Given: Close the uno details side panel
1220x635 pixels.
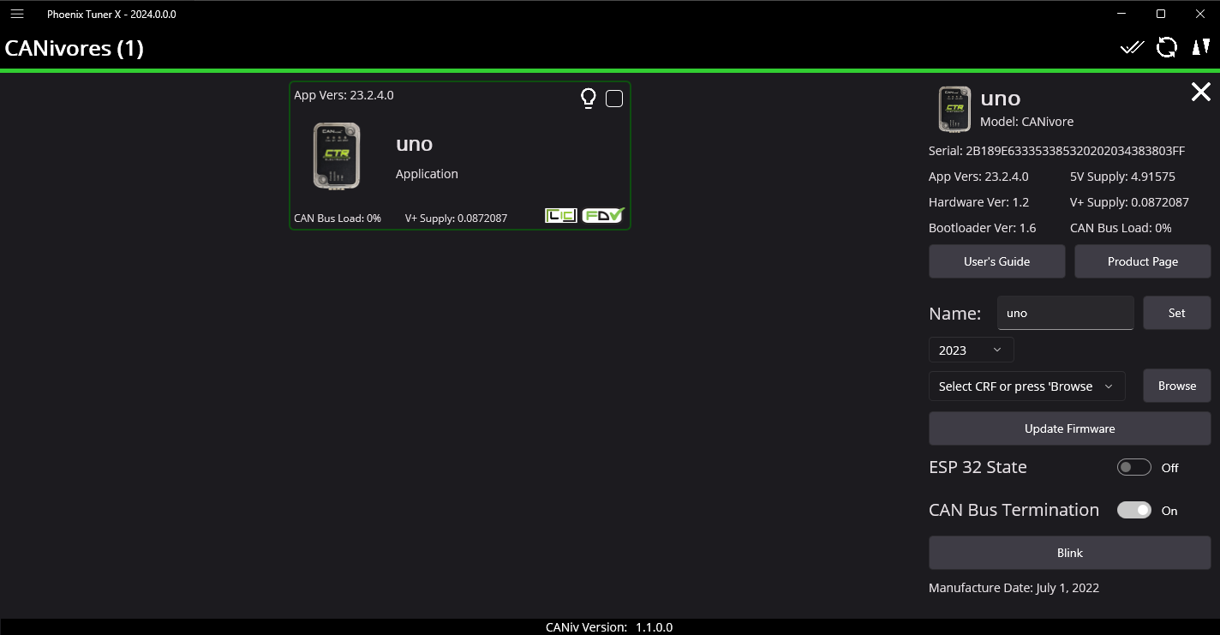Looking at the screenshot, I should pyautogui.click(x=1201, y=92).
